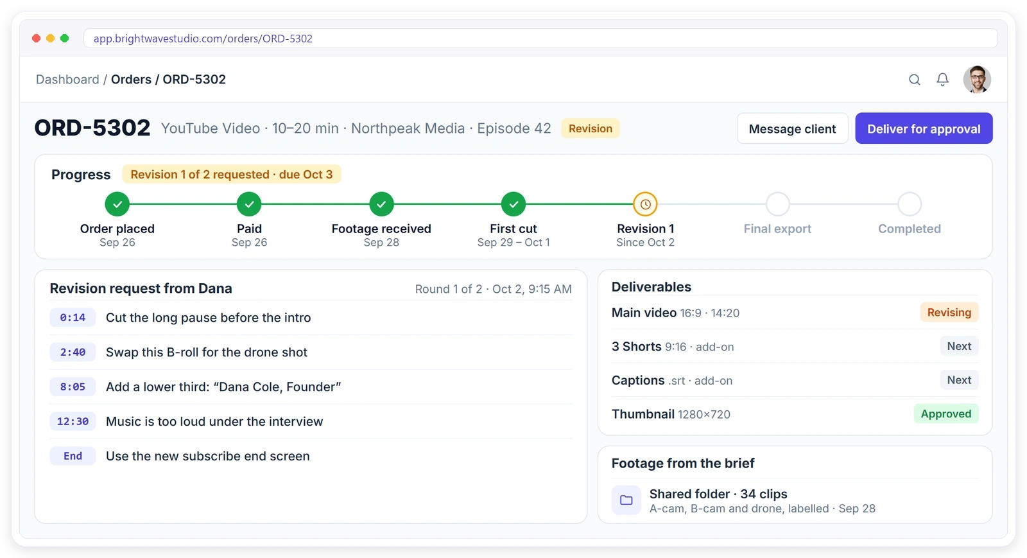Click the Order placed label

[117, 229]
